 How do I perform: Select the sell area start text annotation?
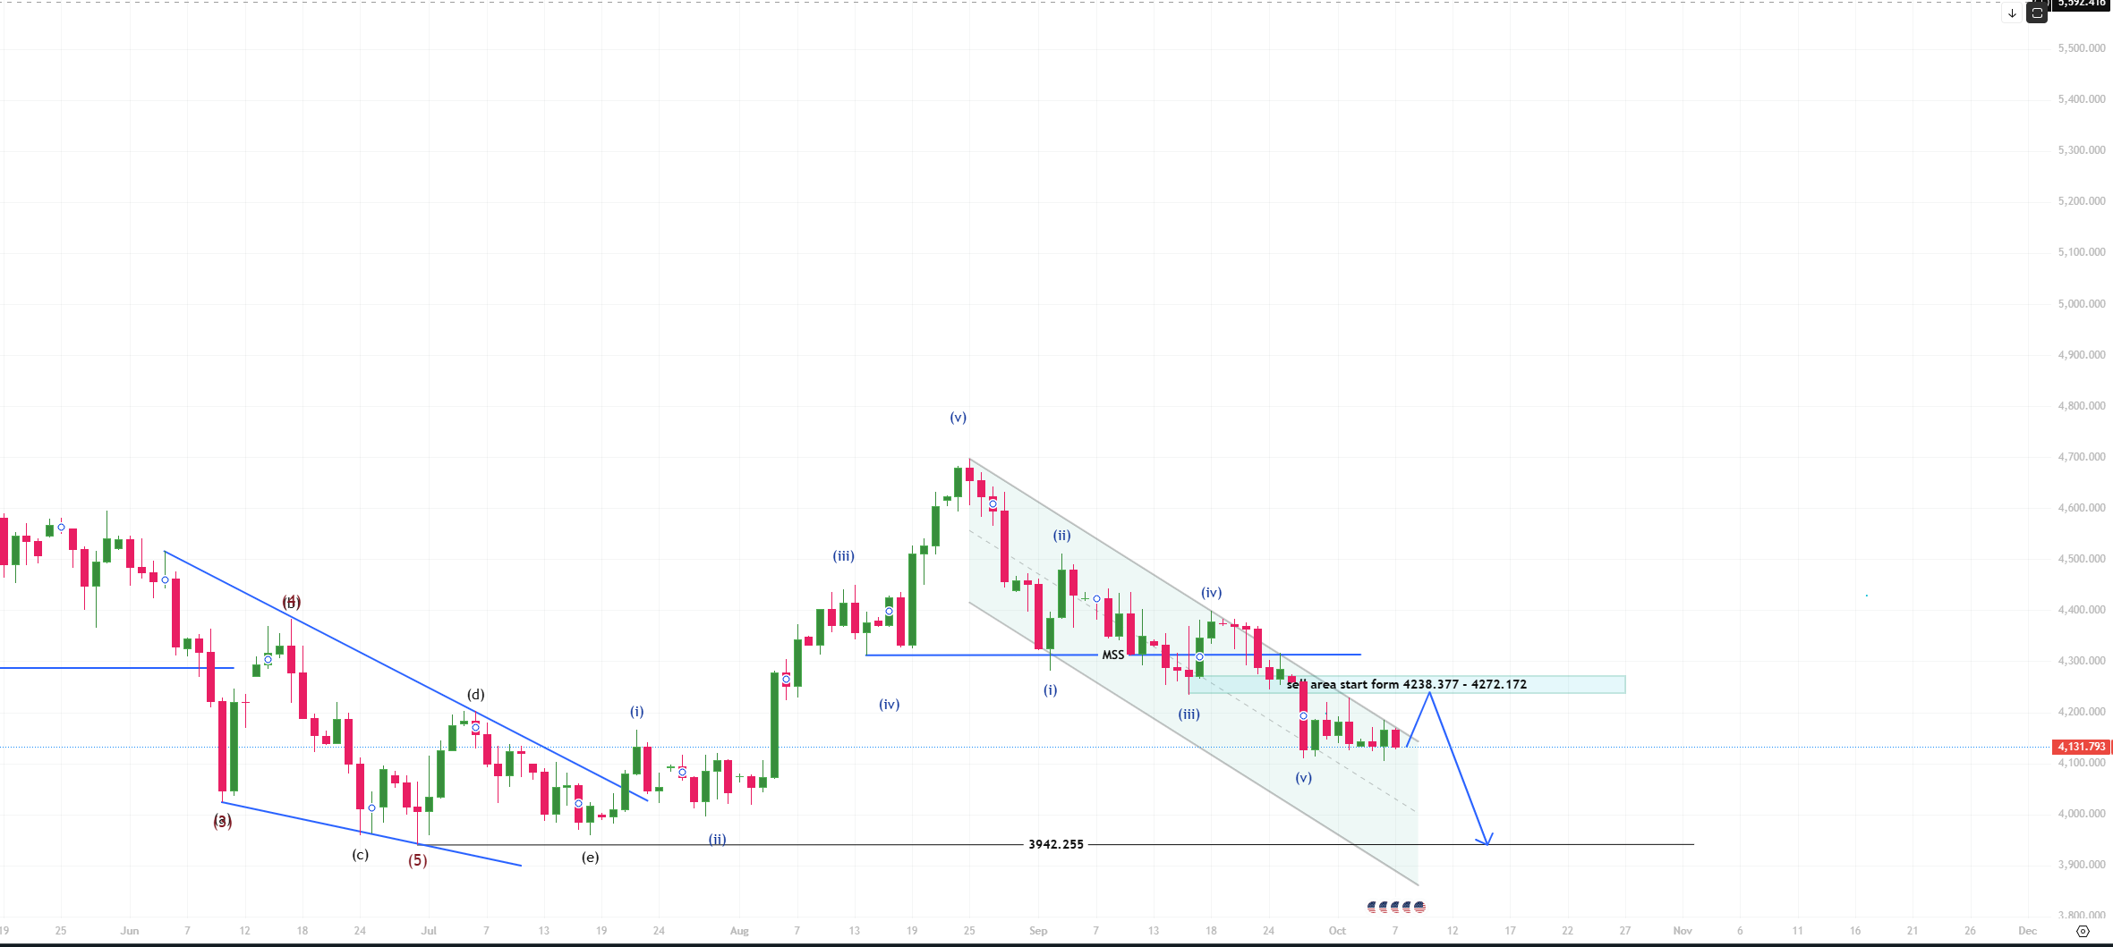click(1407, 684)
